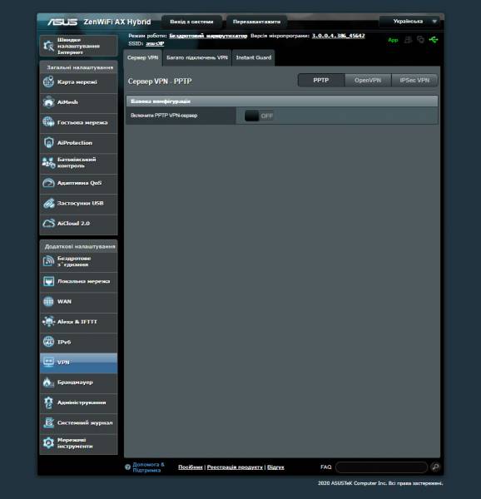Open Quick Internet Setup icon
This screenshot has height=499, width=481.
tap(48, 46)
